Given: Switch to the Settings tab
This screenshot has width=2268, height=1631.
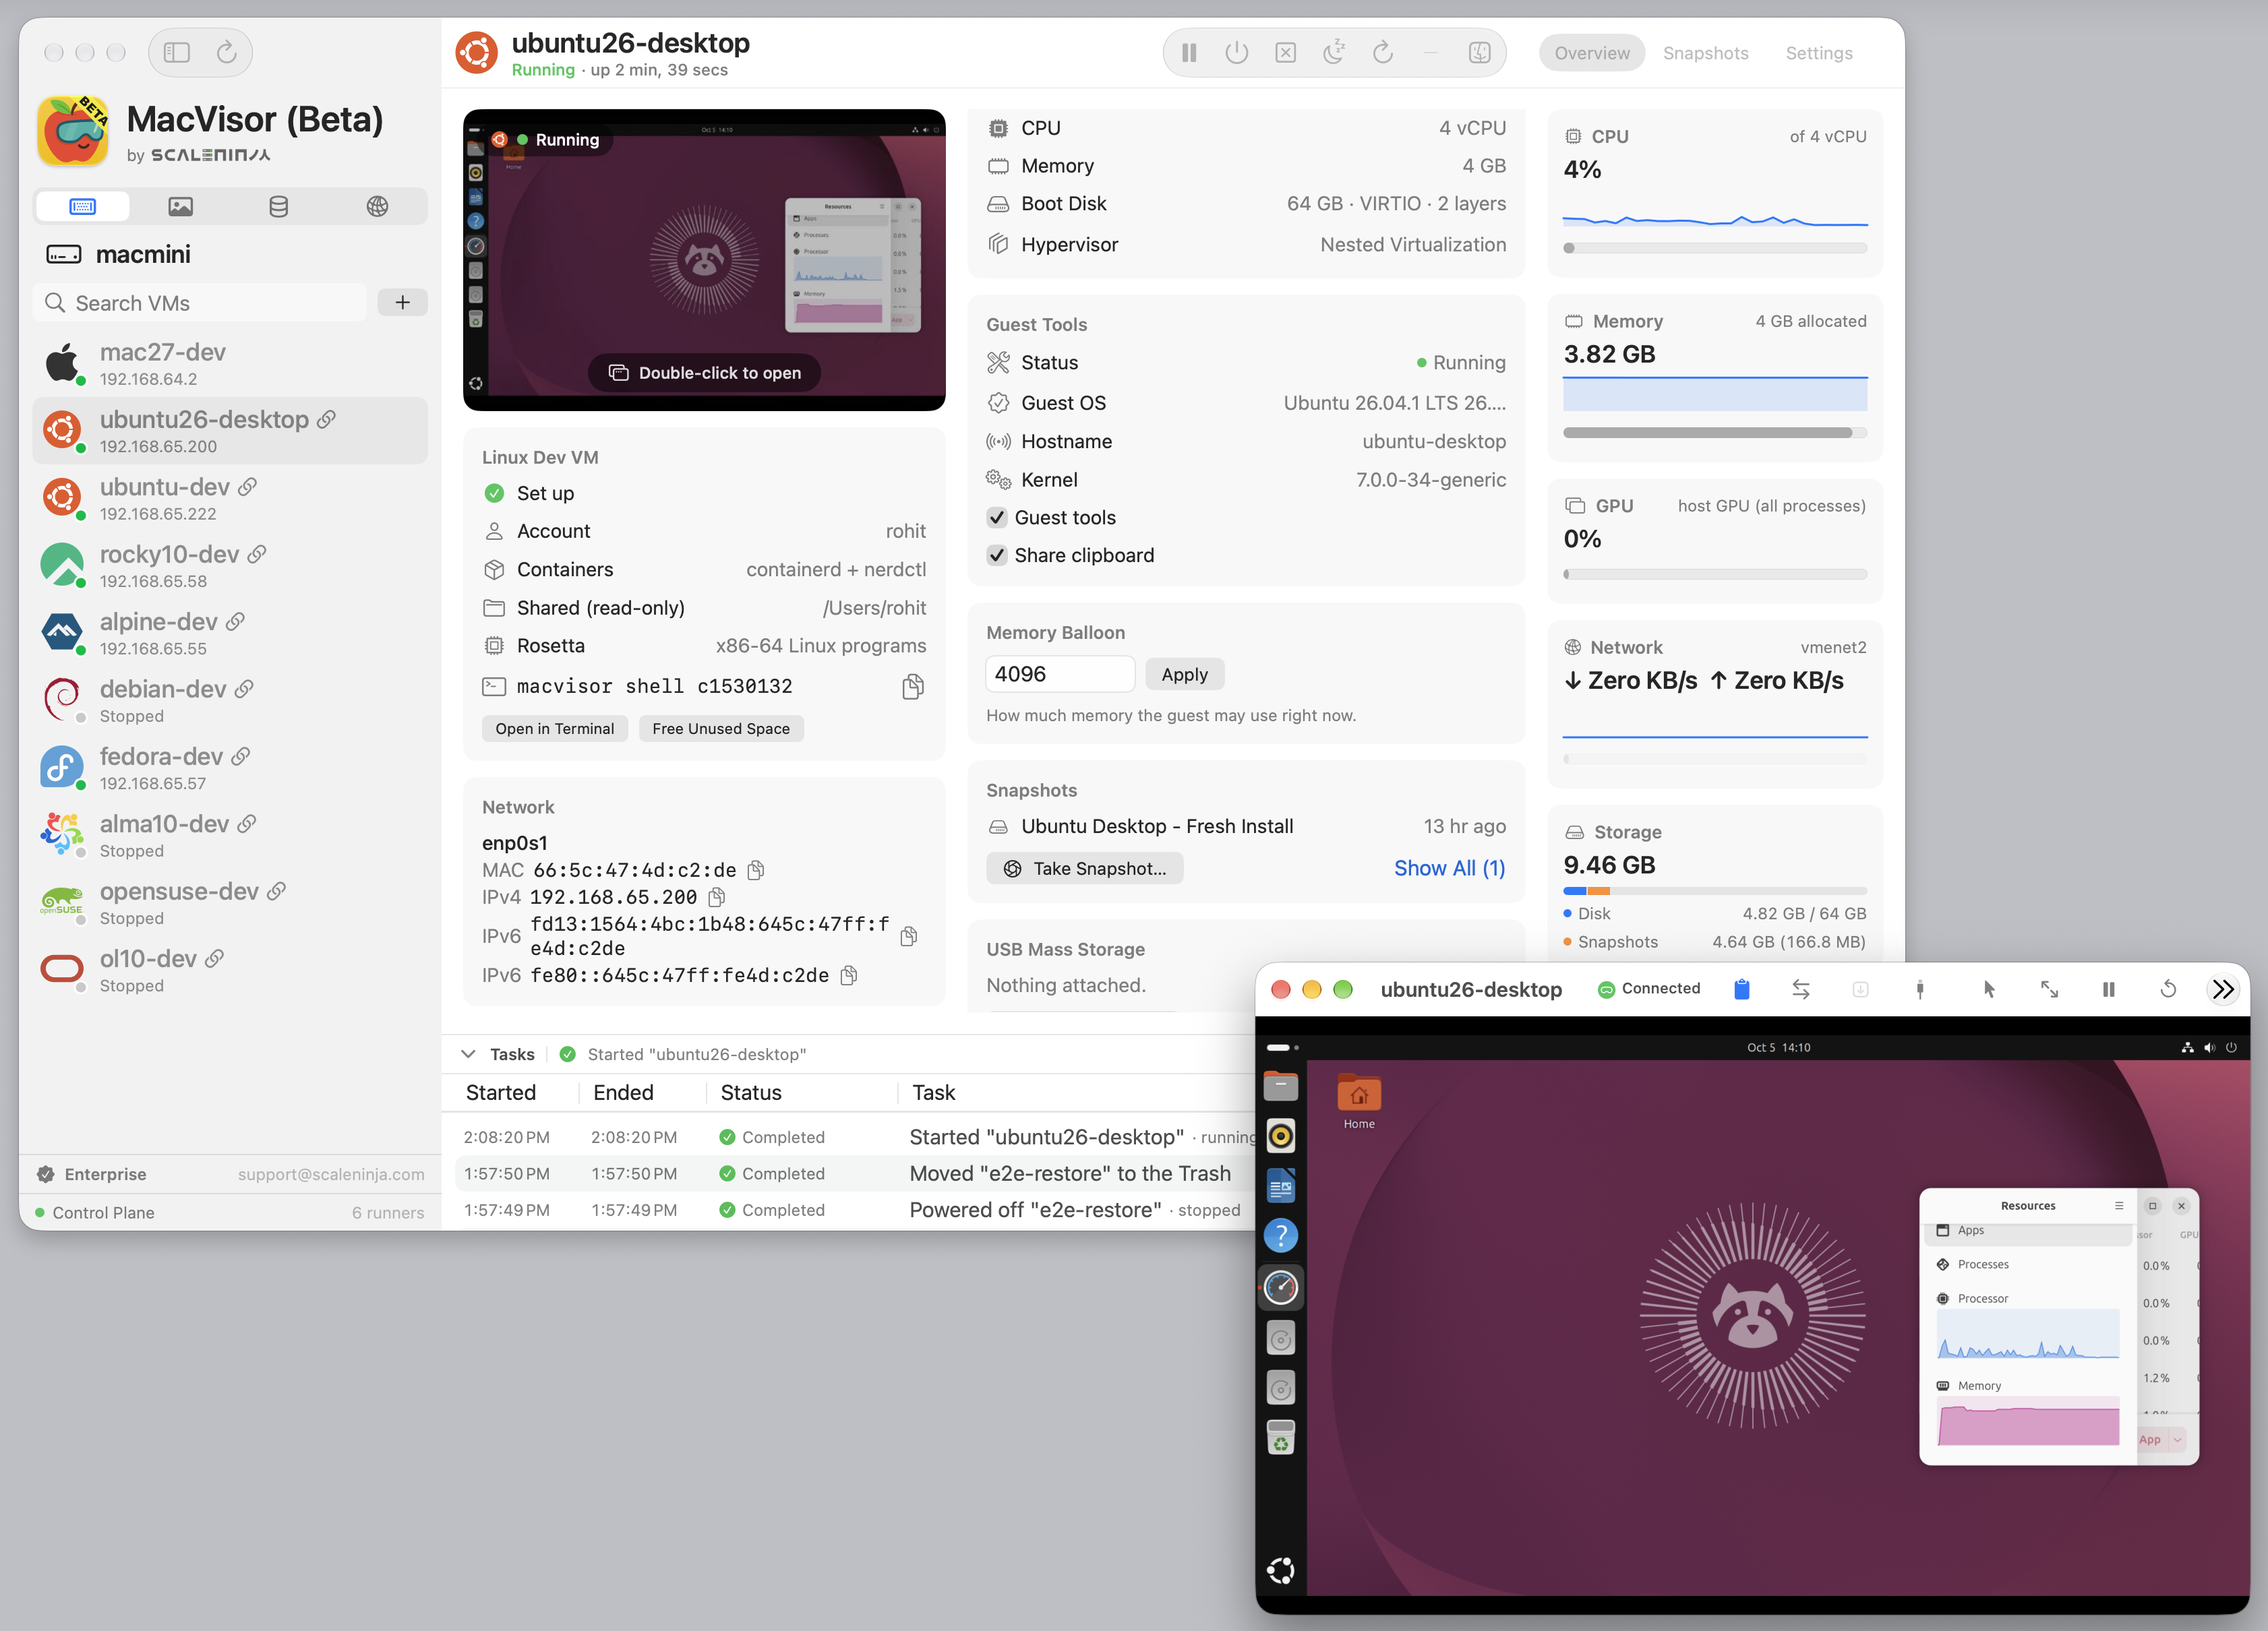Looking at the screenshot, I should (1819, 53).
